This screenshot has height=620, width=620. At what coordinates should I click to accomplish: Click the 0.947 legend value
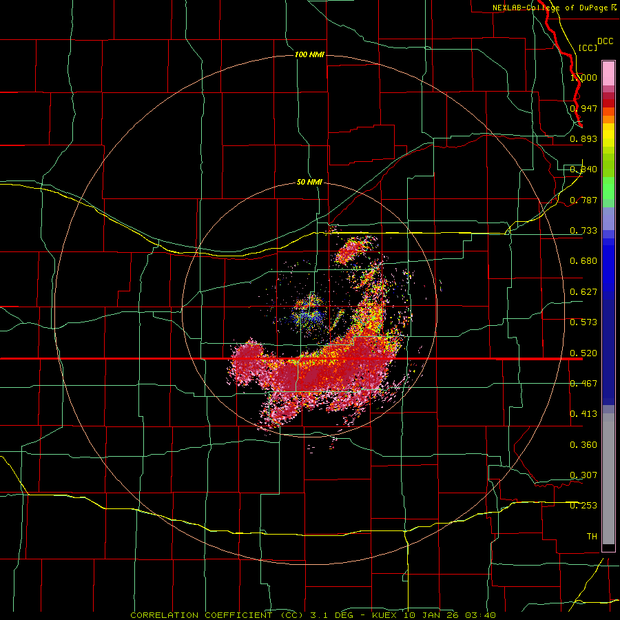pos(583,108)
